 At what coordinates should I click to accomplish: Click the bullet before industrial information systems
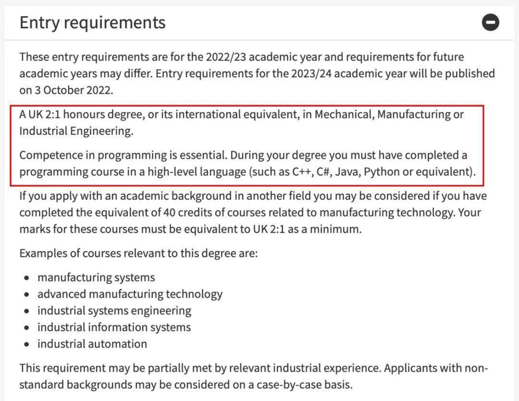coord(27,328)
